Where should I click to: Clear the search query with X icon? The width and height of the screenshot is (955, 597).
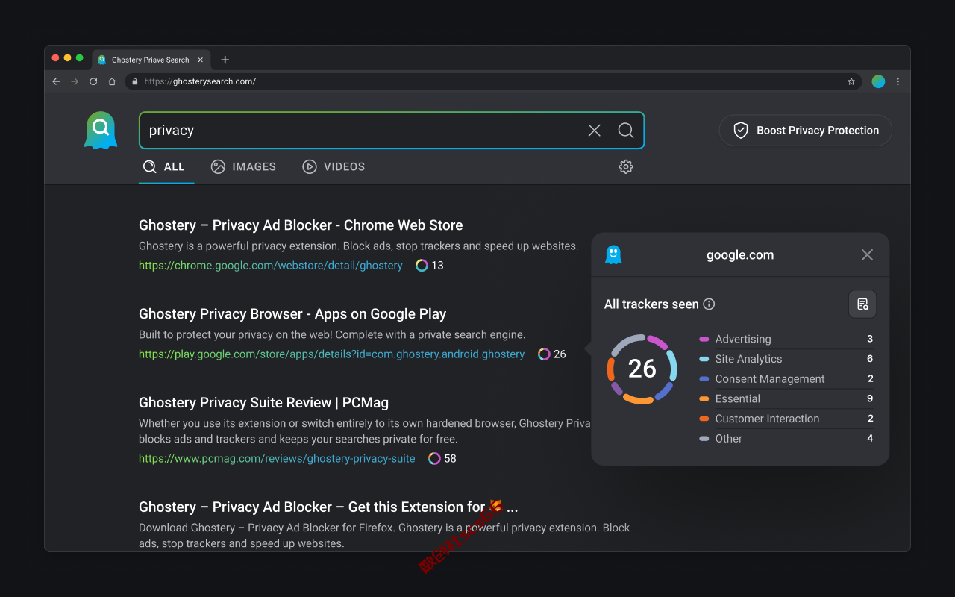click(594, 131)
